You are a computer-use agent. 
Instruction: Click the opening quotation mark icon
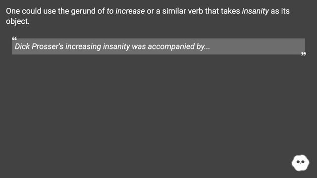tap(14, 38)
